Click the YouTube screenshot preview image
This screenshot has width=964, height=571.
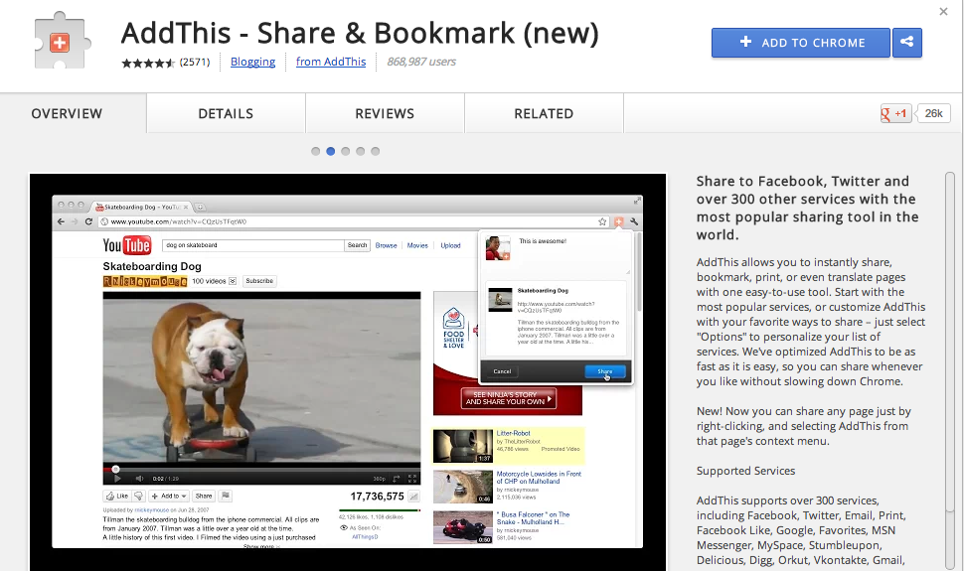tap(348, 371)
